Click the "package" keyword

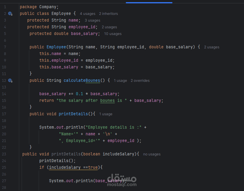coord(28,7)
